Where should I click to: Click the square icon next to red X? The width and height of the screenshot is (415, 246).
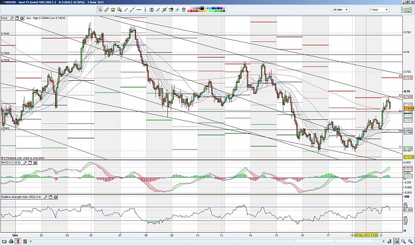click(x=25, y=241)
